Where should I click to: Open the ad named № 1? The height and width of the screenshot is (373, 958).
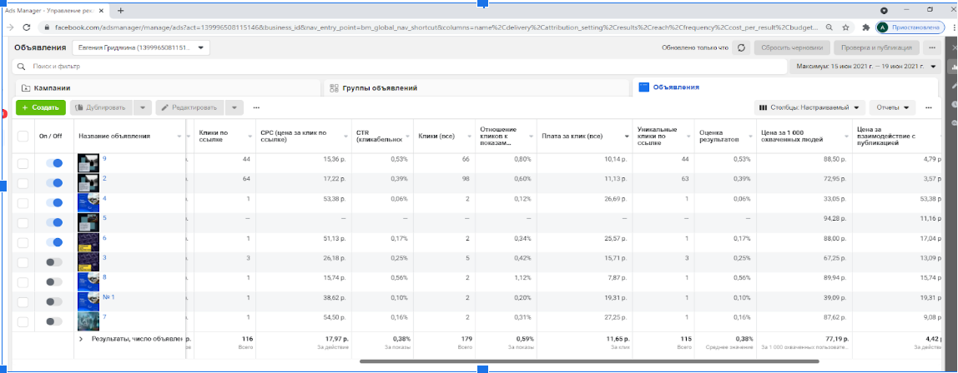point(108,297)
